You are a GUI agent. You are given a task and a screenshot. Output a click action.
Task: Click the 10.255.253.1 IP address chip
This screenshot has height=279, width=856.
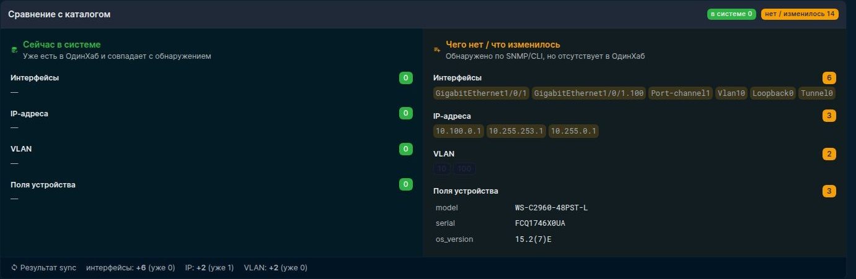point(516,131)
